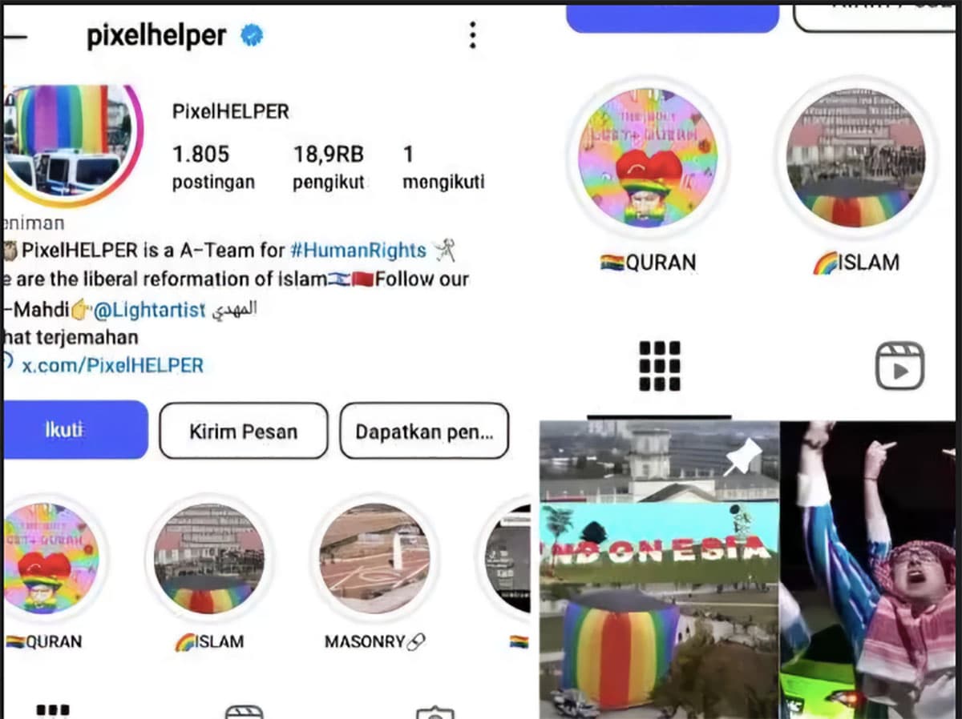Open the large ISLAM highlight on the right
Screen dimensions: 962x719
click(855, 158)
